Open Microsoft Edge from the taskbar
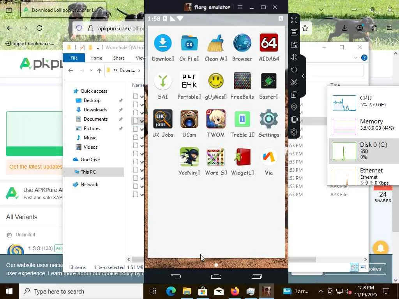 point(171,291)
